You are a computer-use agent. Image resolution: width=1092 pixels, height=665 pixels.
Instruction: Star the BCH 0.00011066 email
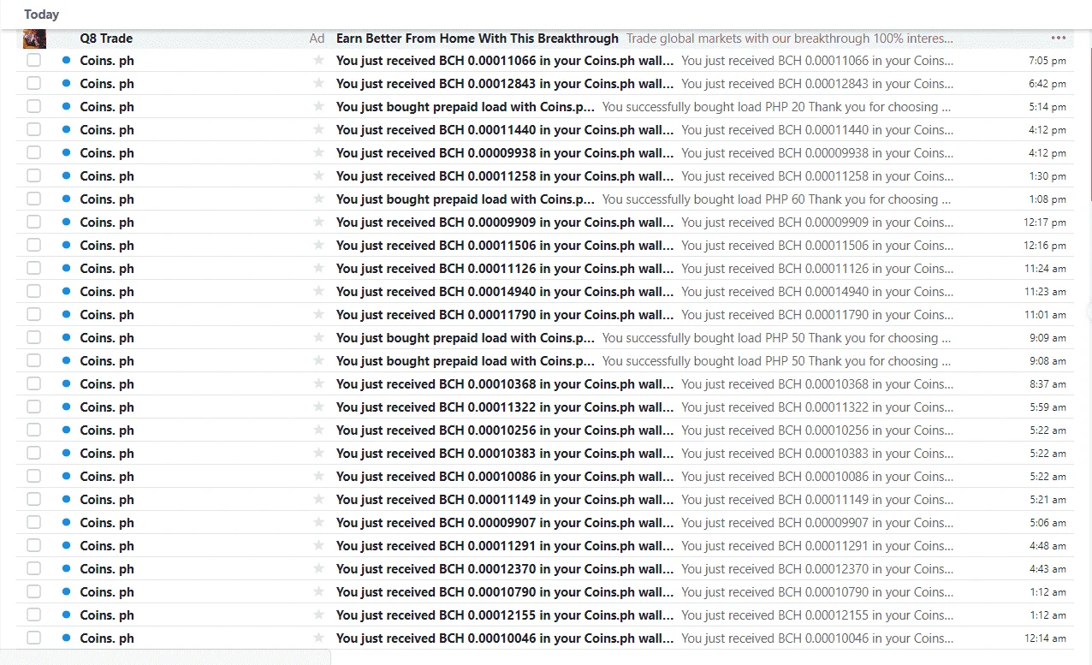318,61
